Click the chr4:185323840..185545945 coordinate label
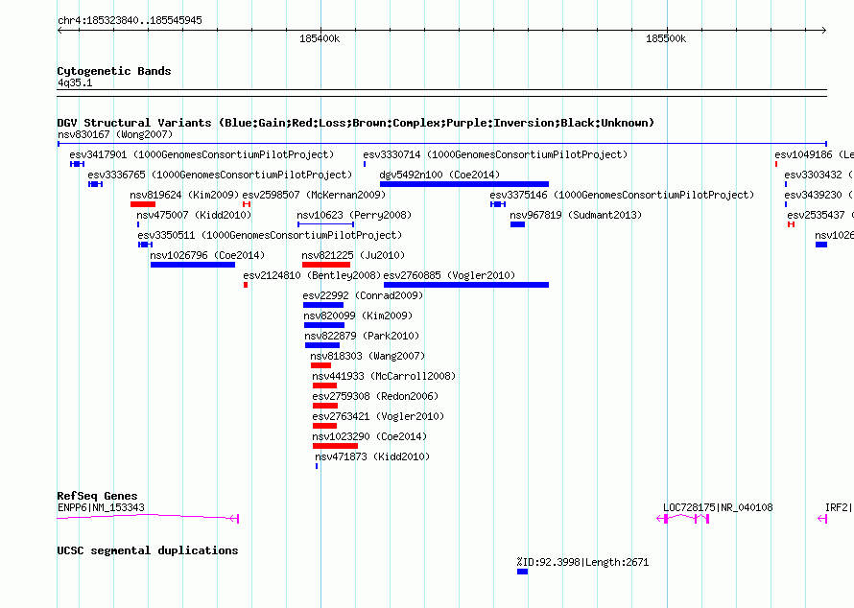This screenshot has height=608, width=854. coord(130,20)
